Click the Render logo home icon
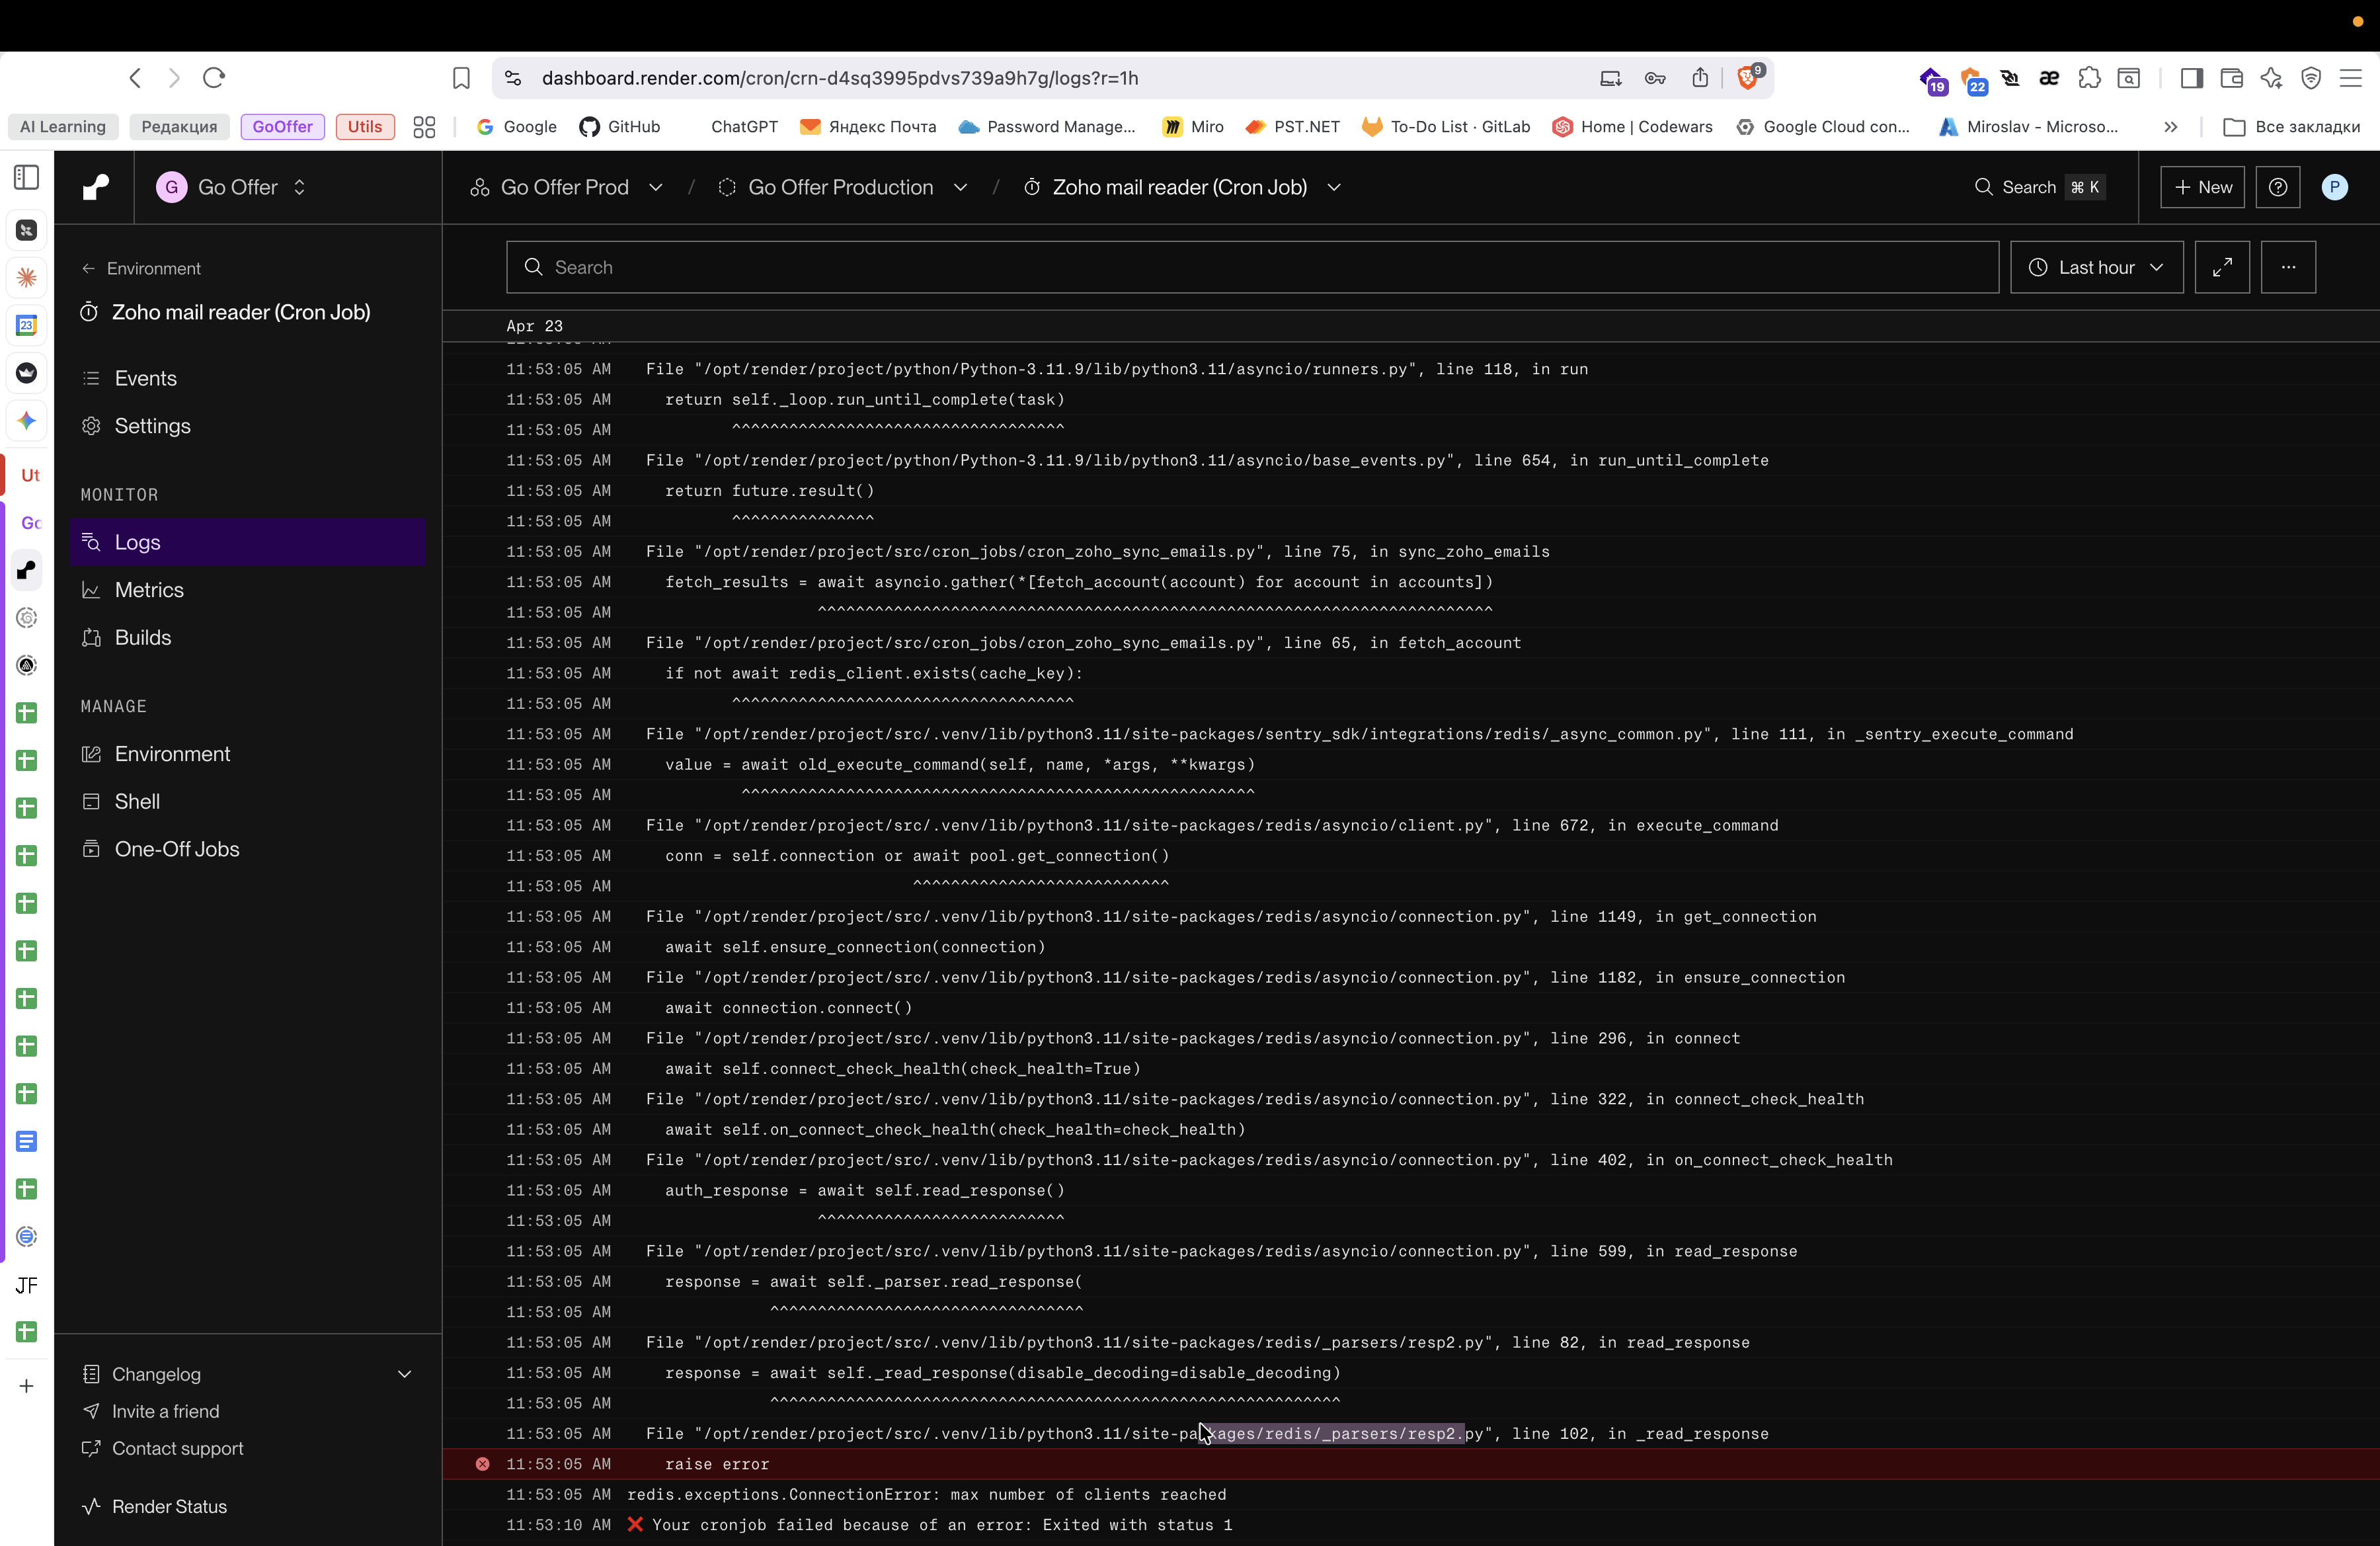Image resolution: width=2380 pixels, height=1546 pixels. (95, 187)
